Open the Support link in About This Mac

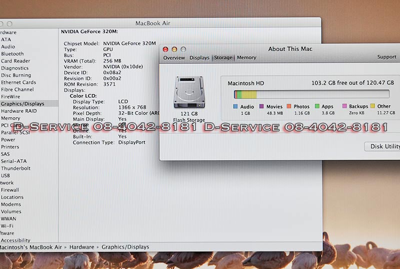pyautogui.click(x=386, y=57)
